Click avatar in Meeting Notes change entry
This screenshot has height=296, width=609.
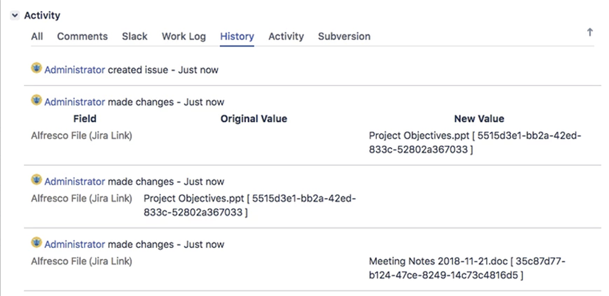coord(37,243)
